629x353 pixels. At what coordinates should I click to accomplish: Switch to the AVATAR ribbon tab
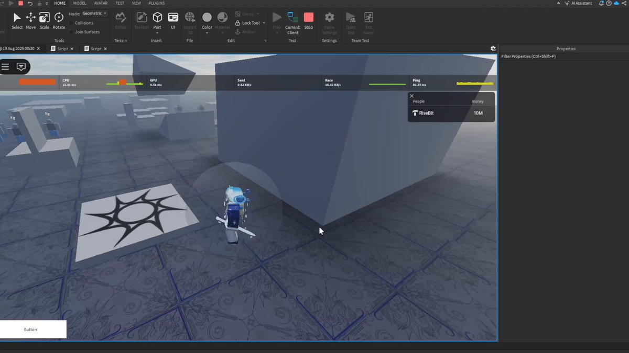pos(101,3)
